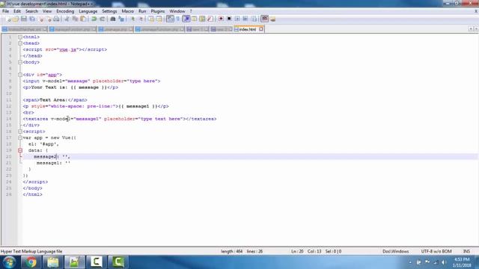Open the Macro menu
The height and width of the screenshot is (269, 479).
coord(128,11)
